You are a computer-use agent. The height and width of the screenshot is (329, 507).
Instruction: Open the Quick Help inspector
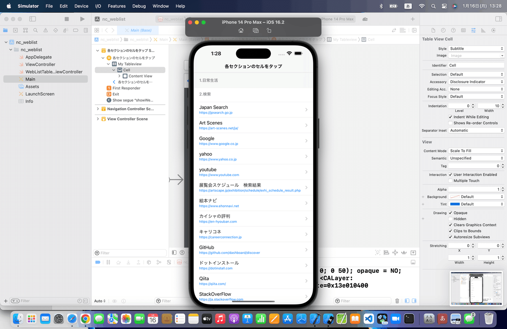pyautogui.click(x=453, y=30)
